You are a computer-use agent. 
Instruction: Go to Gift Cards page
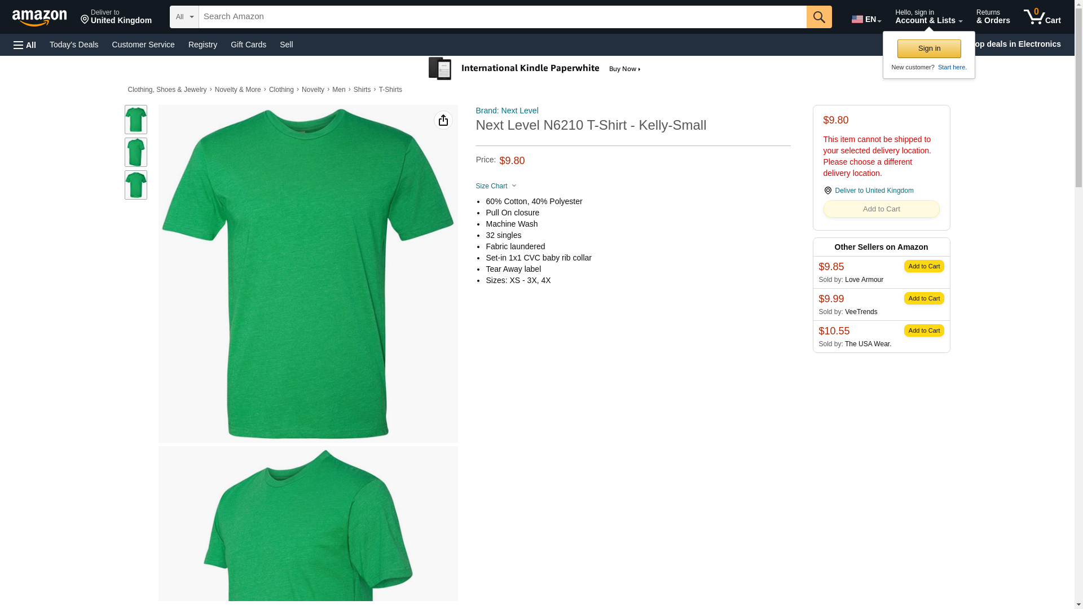248,45
